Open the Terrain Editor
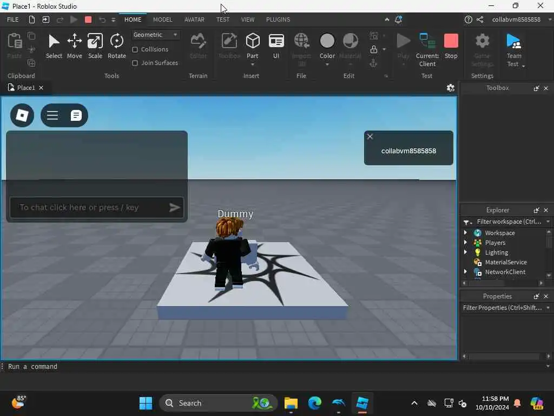 [198, 46]
